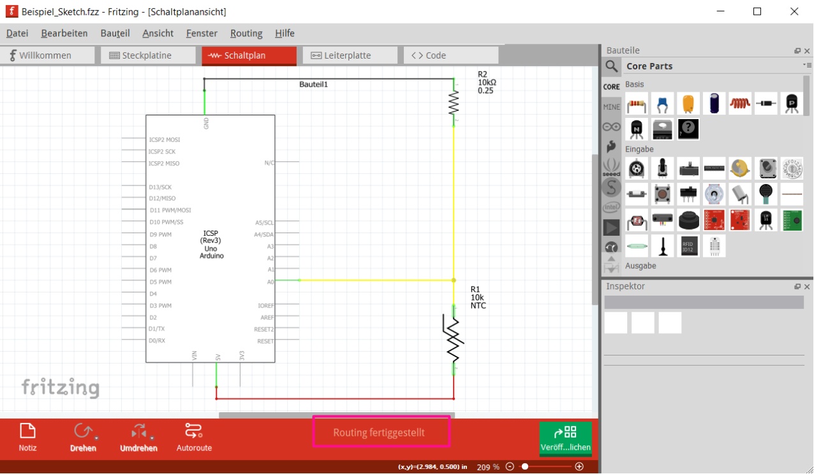
Task: Close the Bauteile panel
Action: click(x=807, y=51)
